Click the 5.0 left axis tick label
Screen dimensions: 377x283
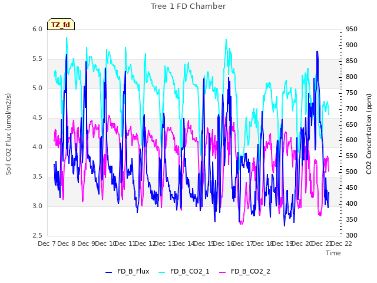pos(38,88)
